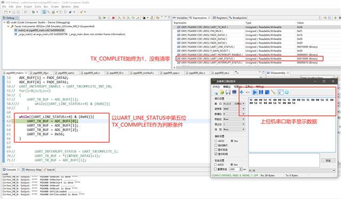Click the Step Into debug icon
Screen dimensions: 341x199
119,18
